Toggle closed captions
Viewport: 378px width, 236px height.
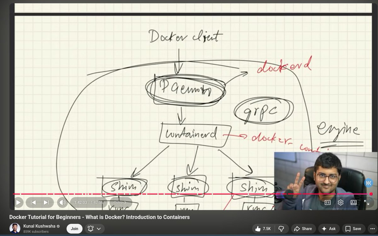pyautogui.click(x=328, y=202)
